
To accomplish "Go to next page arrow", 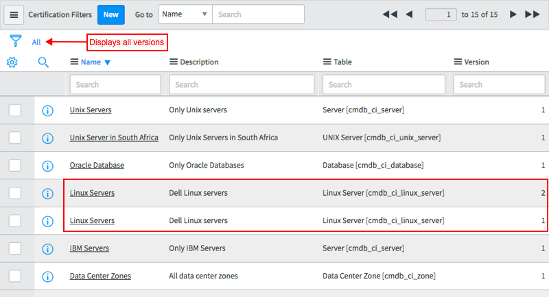I will pos(513,14).
